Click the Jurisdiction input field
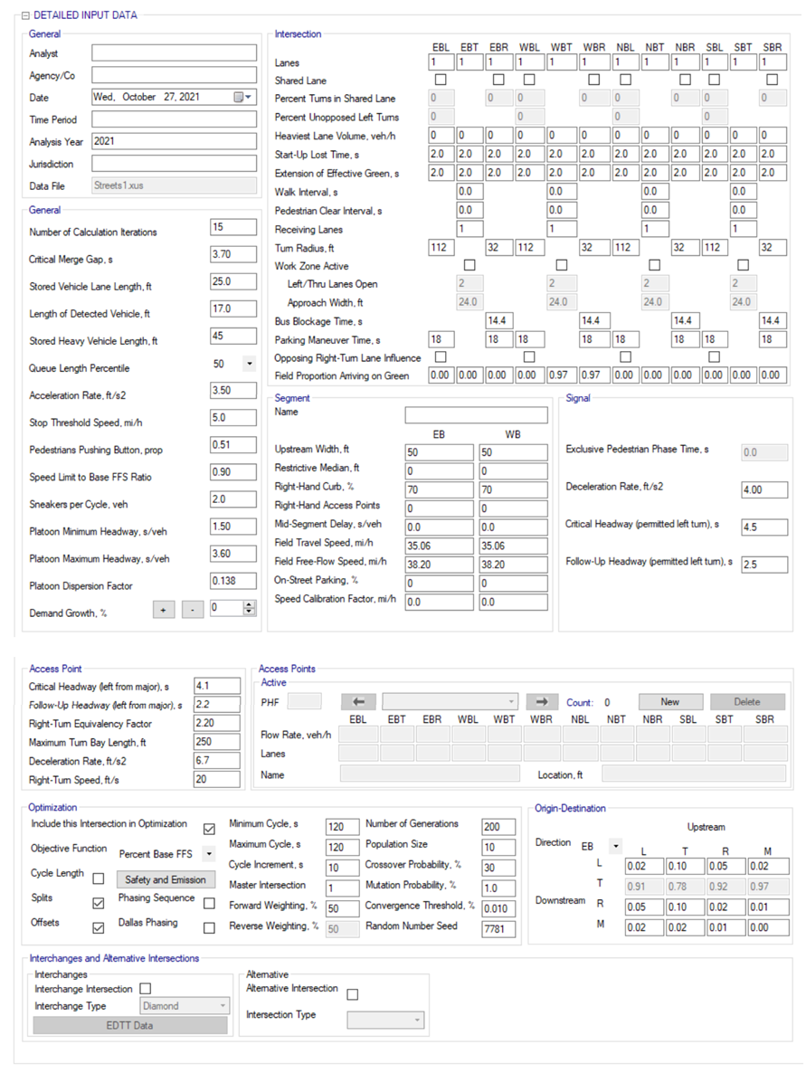The width and height of the screenshot is (806, 1073). pos(175,164)
